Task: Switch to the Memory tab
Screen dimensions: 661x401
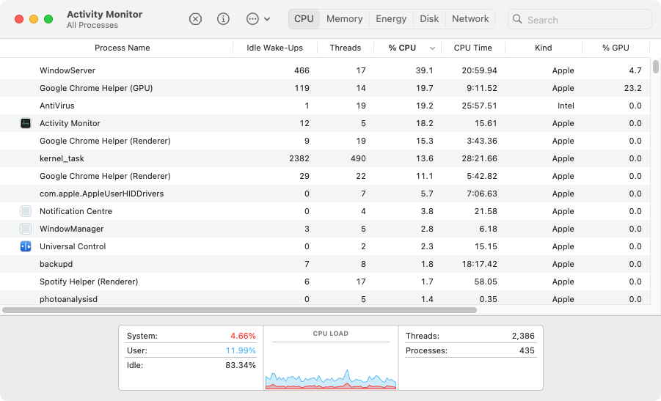Action: 344,19
